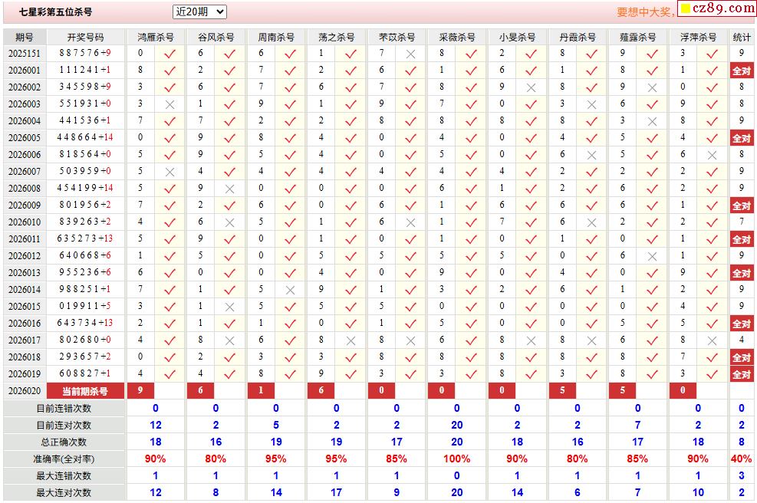Click the 七星彩第五位杀号 page title
757x503 pixels.
point(55,12)
